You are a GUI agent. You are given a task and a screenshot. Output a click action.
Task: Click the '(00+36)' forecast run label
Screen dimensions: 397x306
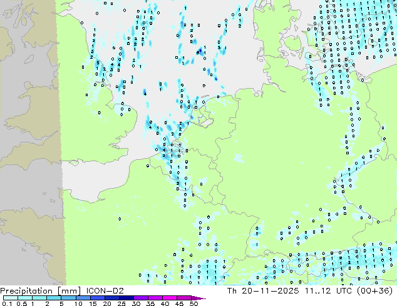[x=375, y=291]
